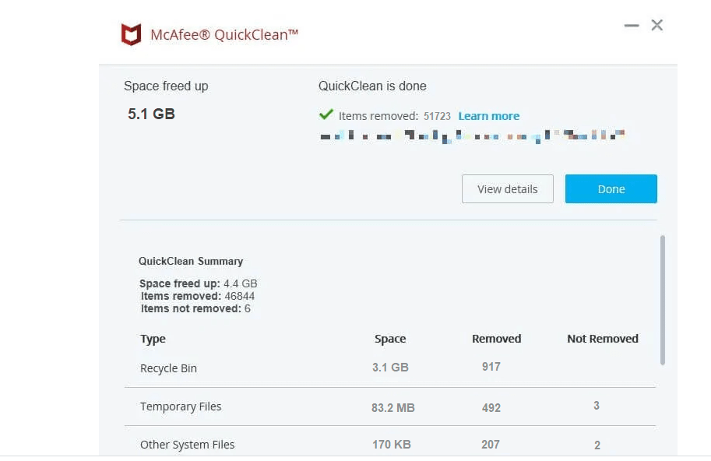Click the McAfee QuickClean title text
This screenshot has width=711, height=461.
(x=224, y=34)
